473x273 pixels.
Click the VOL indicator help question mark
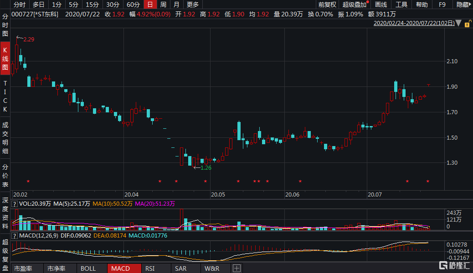tap(15, 203)
